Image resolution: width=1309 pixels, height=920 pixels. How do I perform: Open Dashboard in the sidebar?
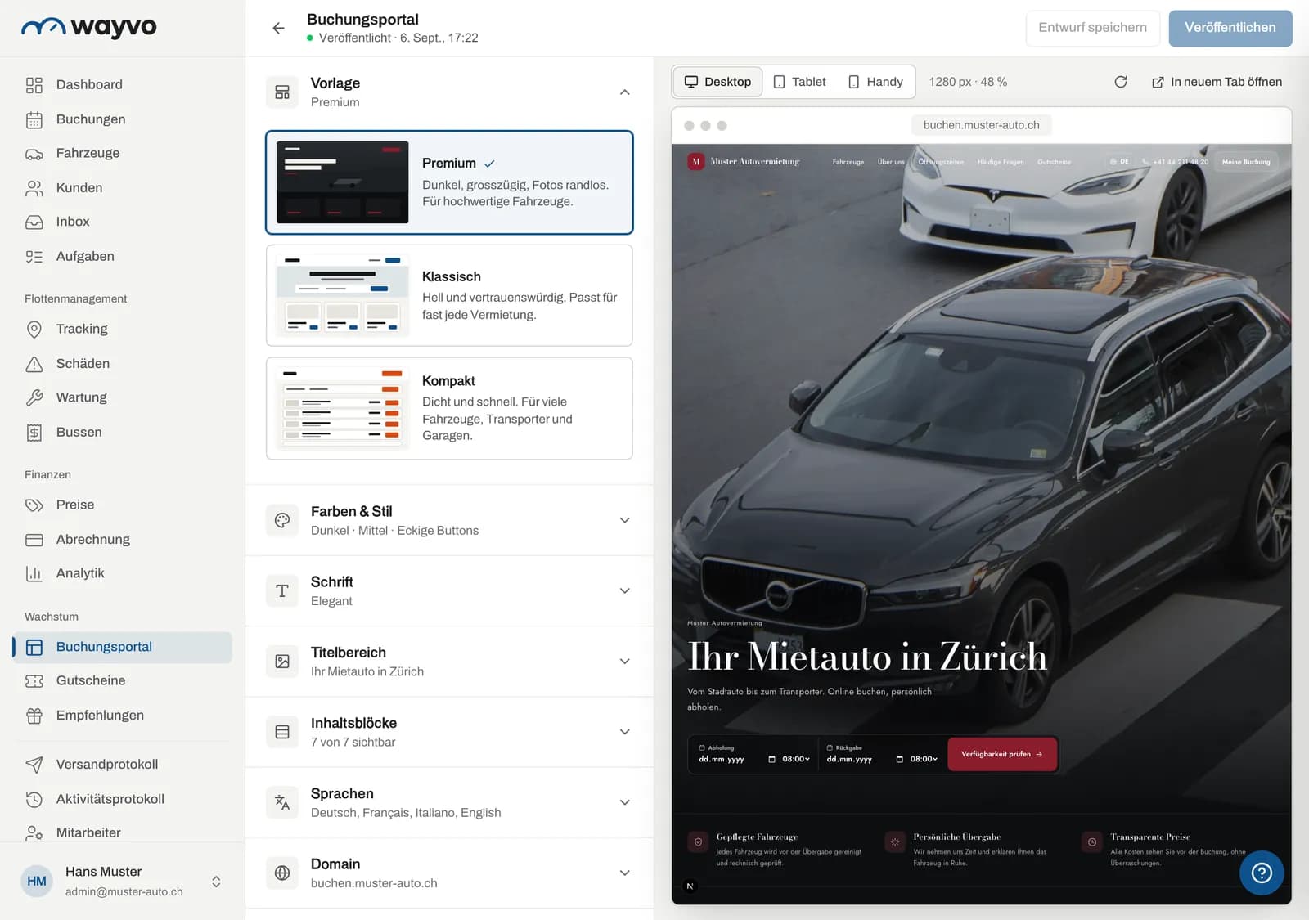[123, 84]
